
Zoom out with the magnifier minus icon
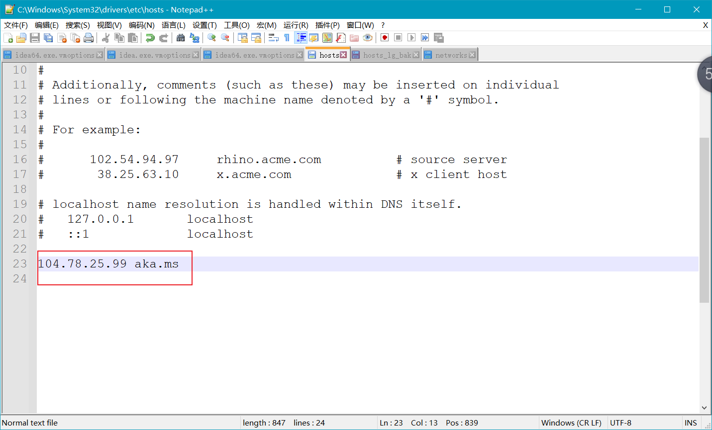click(225, 38)
